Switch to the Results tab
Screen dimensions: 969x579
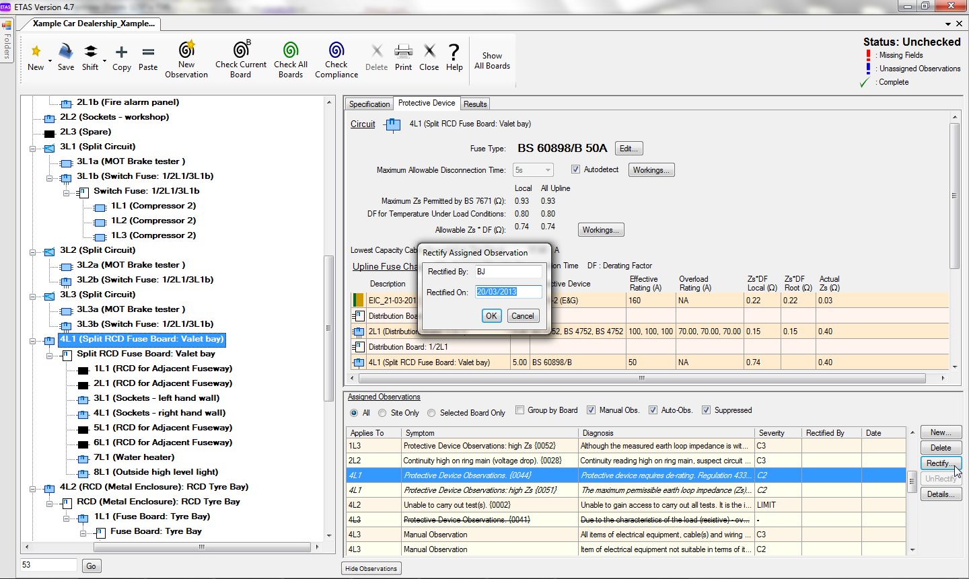click(475, 104)
